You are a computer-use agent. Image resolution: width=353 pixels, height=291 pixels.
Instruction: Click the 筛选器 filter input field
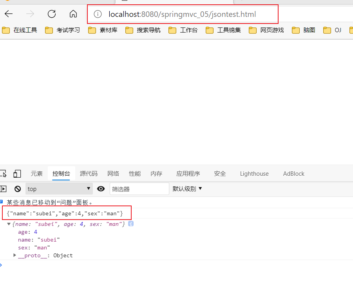click(139, 189)
